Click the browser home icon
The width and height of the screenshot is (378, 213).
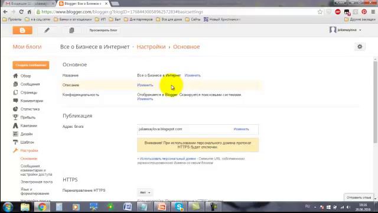(x=29, y=12)
